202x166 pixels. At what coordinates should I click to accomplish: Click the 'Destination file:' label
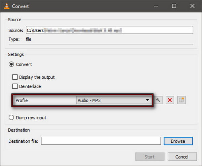[x=24, y=141]
